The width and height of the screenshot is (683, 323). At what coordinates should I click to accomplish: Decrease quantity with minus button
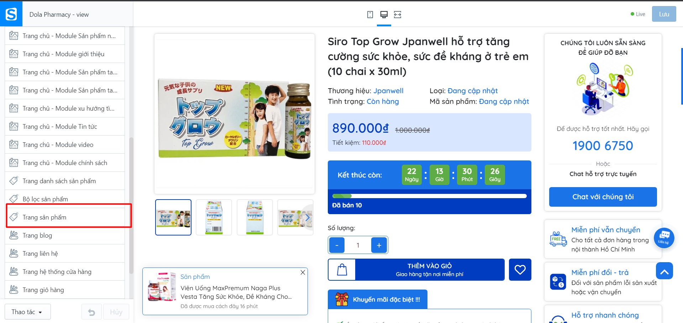click(337, 245)
